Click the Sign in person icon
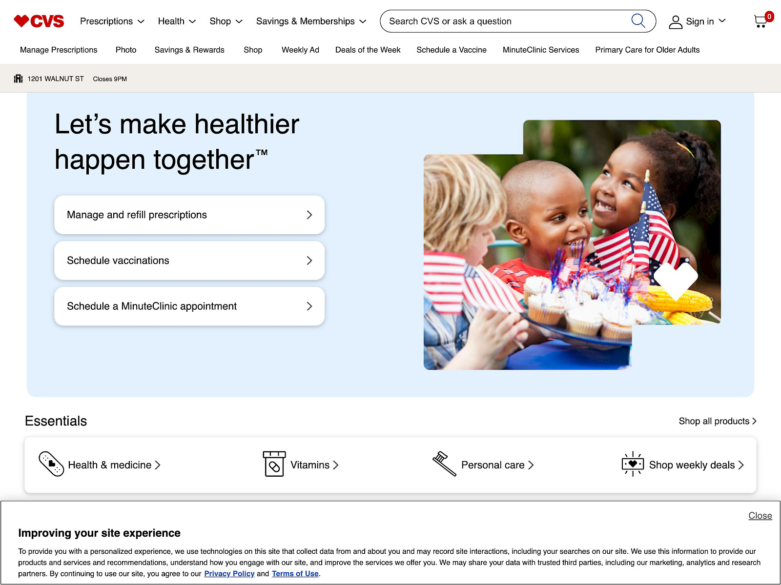Image resolution: width=781 pixels, height=585 pixels. coord(676,21)
